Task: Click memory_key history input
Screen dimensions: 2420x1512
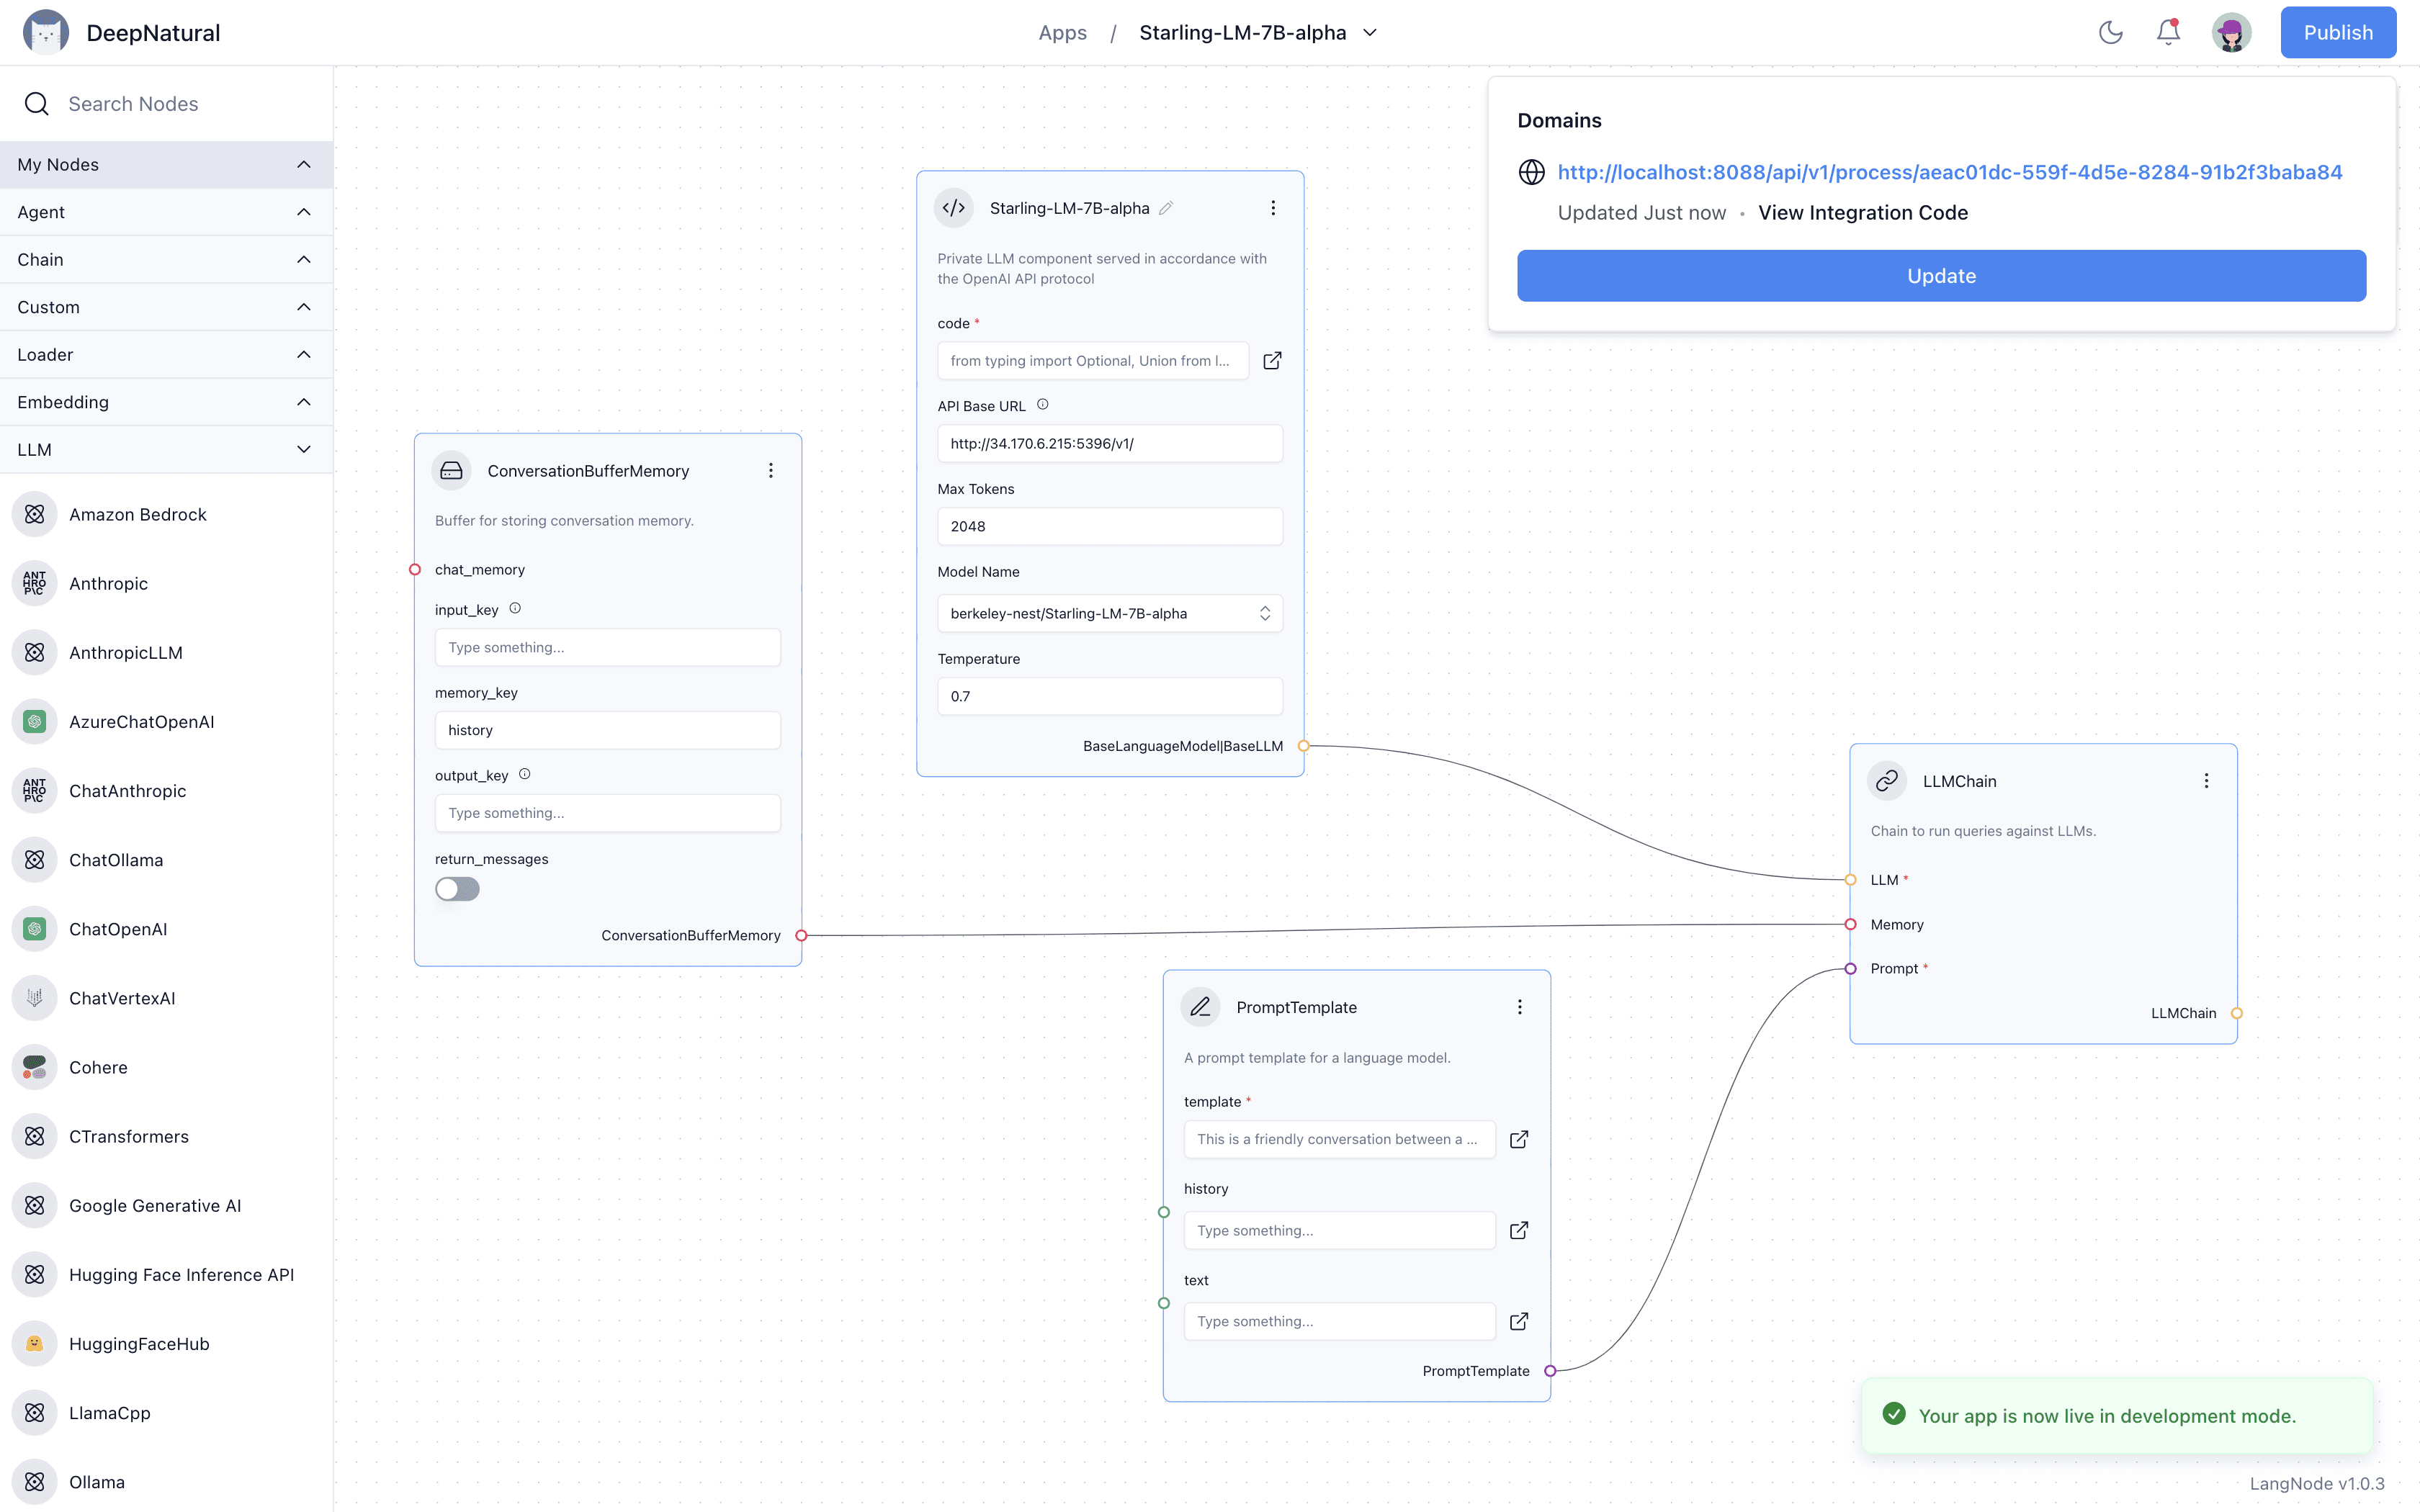Action: point(607,730)
